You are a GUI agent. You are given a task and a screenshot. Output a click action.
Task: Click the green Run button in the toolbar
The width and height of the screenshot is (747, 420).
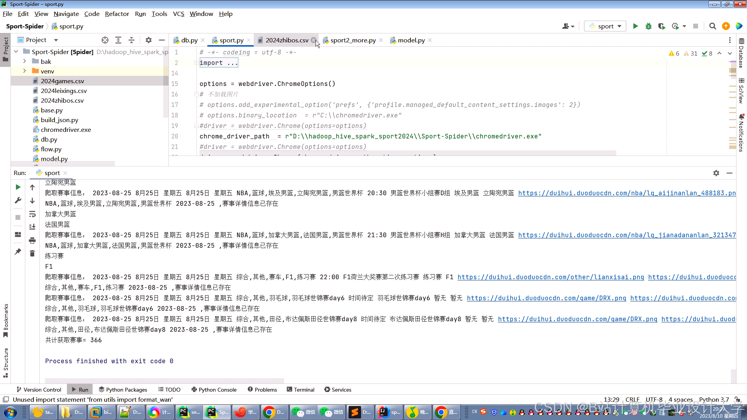point(635,26)
